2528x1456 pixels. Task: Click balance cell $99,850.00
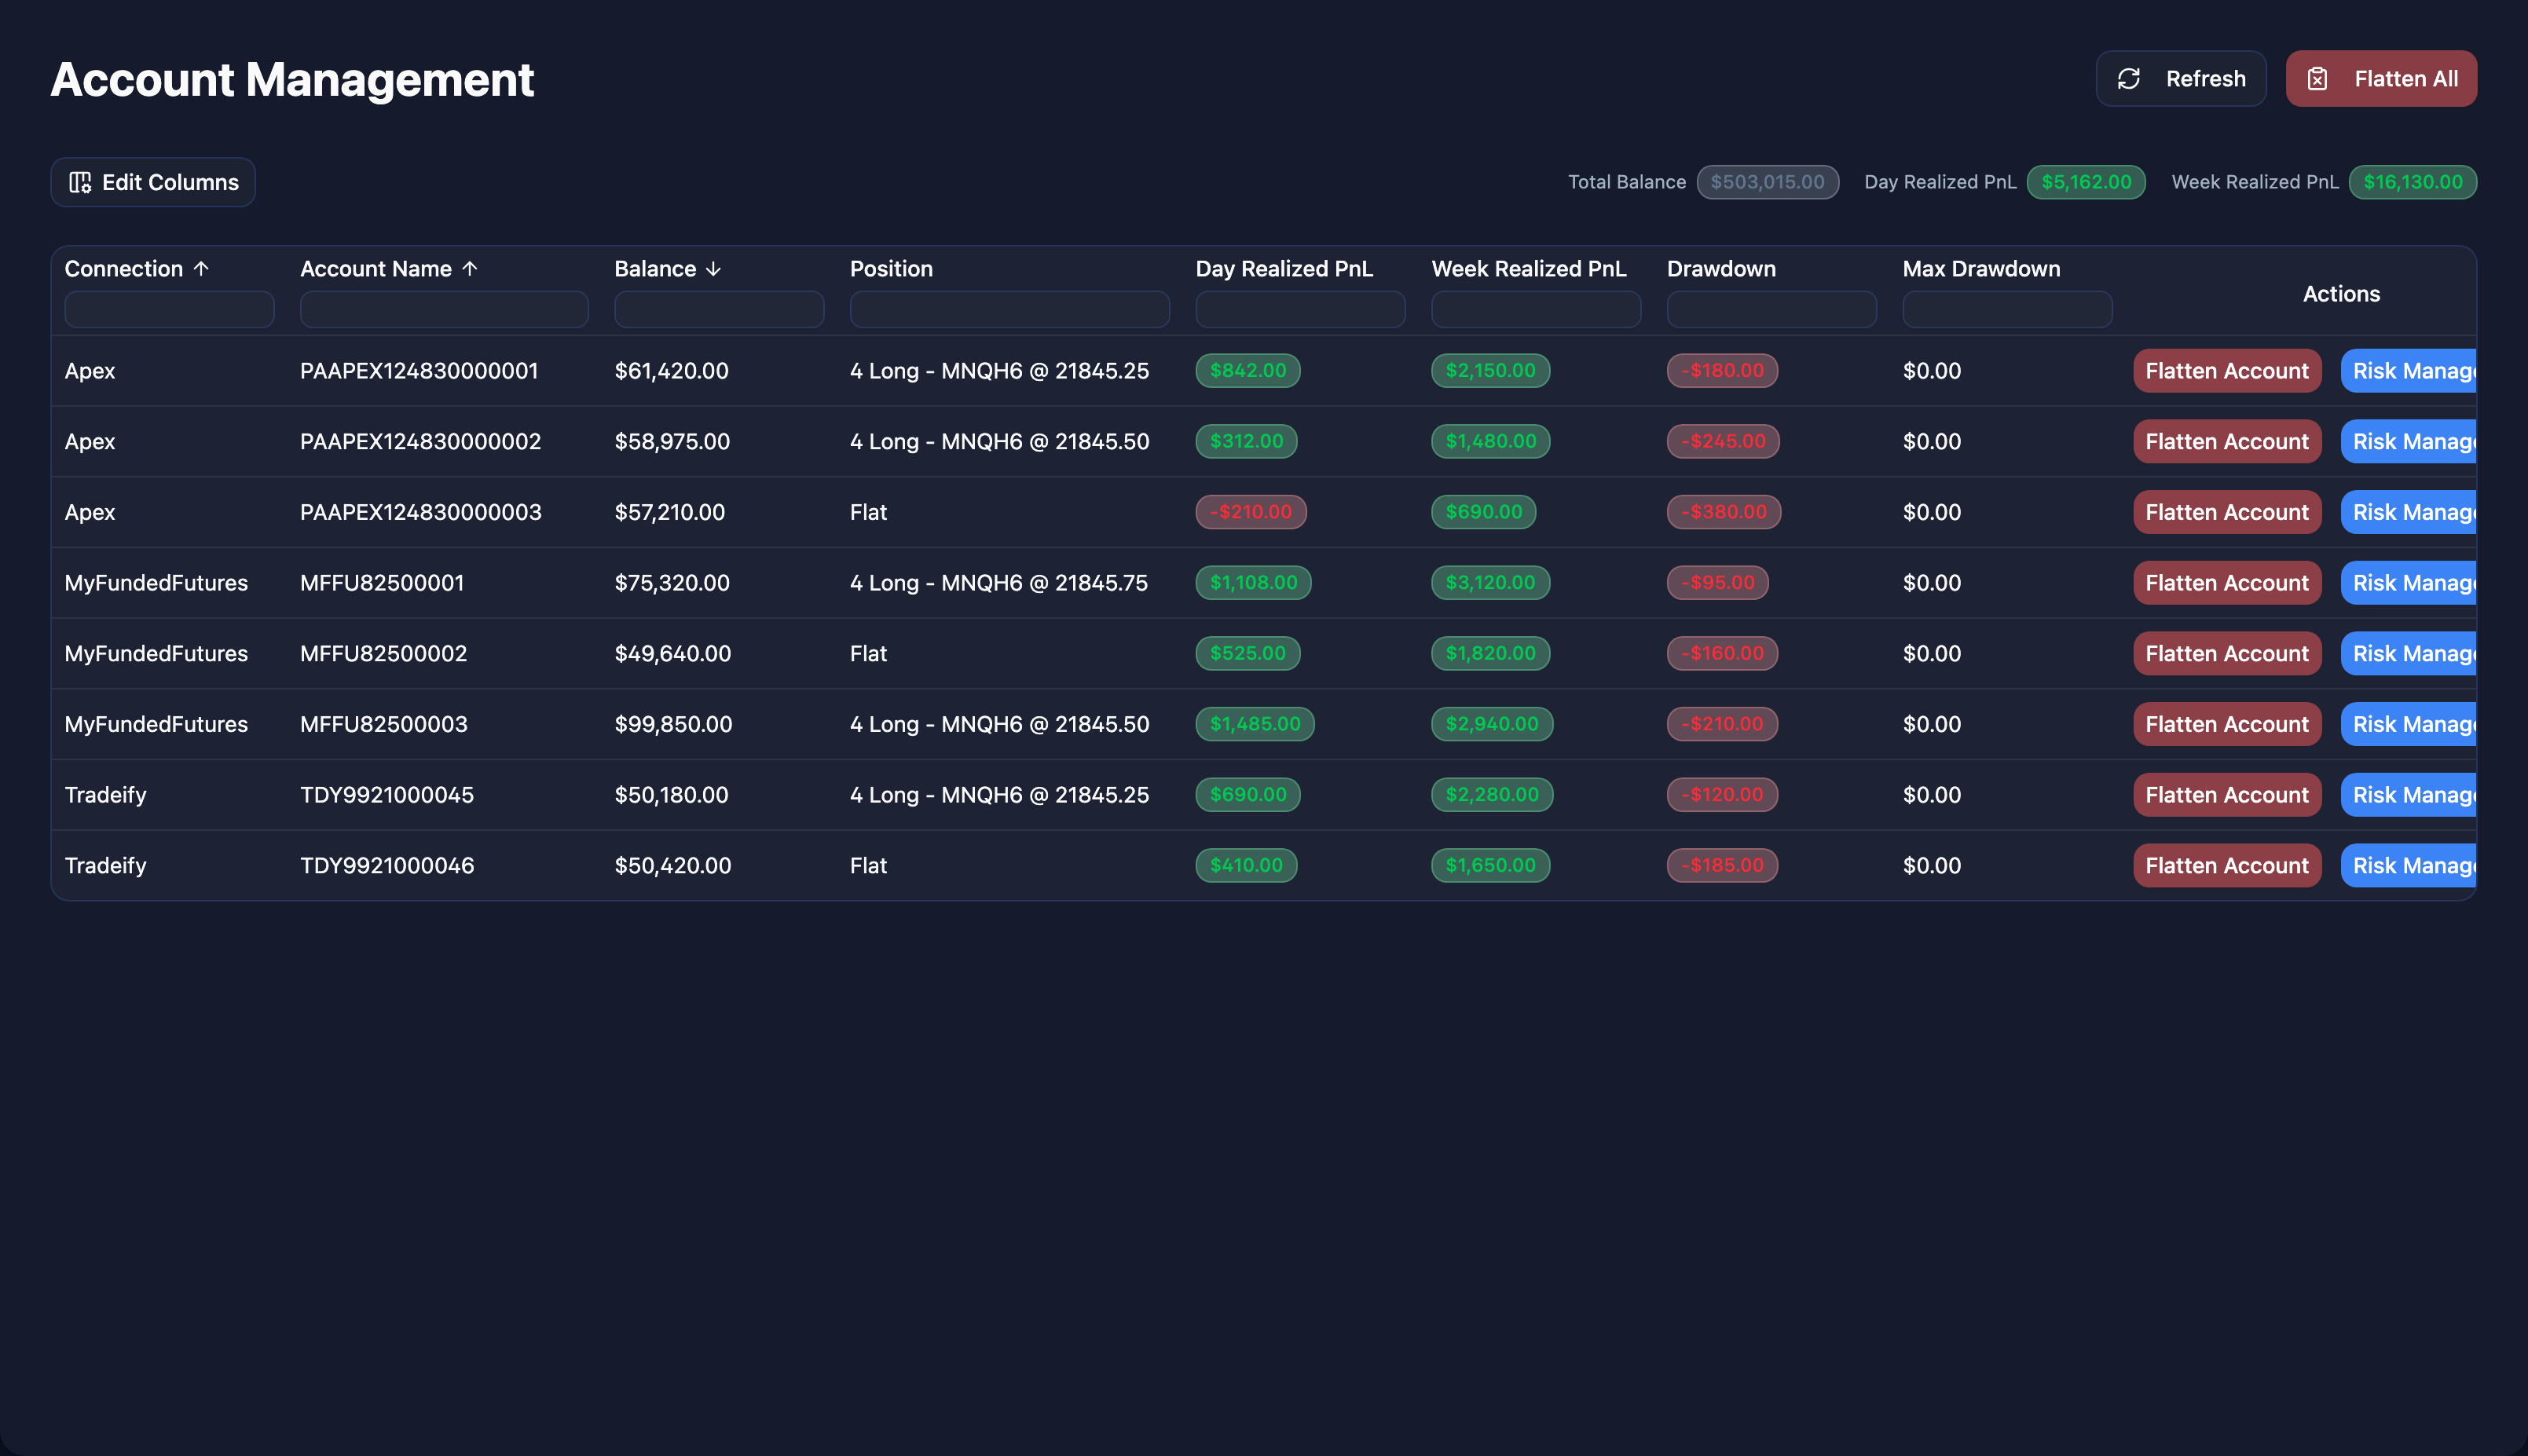tap(673, 724)
